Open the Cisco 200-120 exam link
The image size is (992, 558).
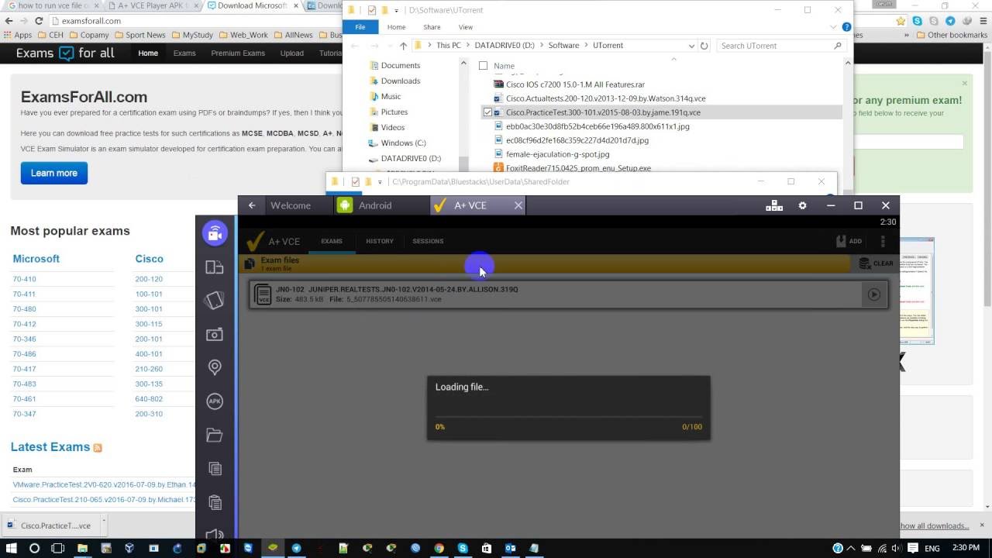click(x=149, y=279)
